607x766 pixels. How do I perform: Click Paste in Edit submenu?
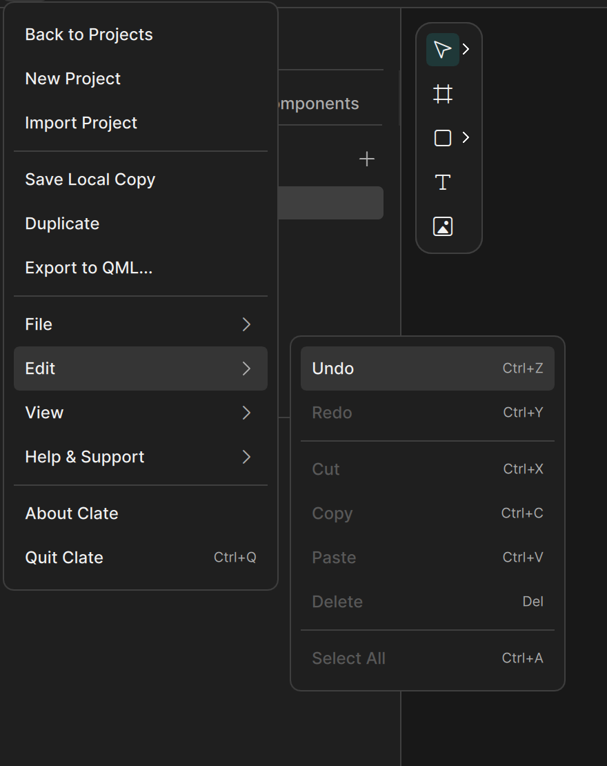427,558
